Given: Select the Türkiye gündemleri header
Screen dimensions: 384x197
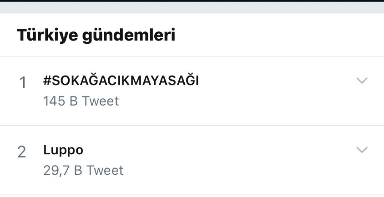Looking at the screenshot, I should tap(96, 35).
